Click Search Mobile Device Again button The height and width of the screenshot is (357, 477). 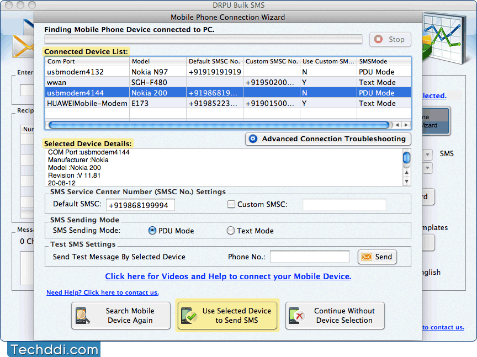point(121,316)
